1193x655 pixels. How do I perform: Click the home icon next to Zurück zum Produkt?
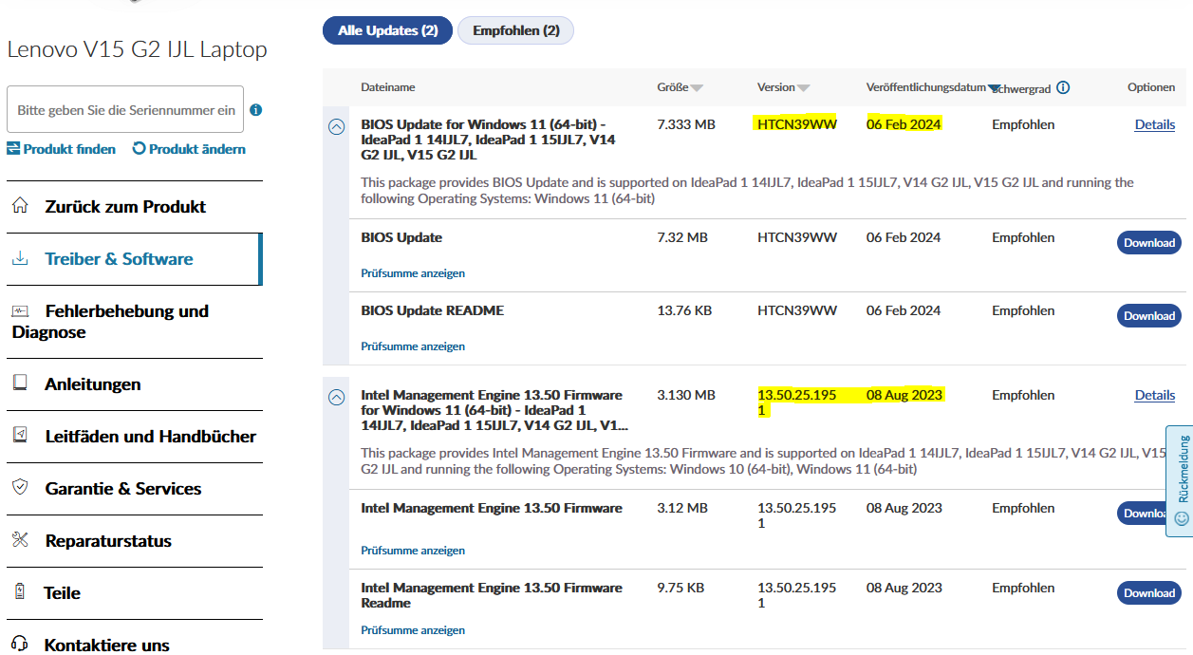click(x=20, y=206)
